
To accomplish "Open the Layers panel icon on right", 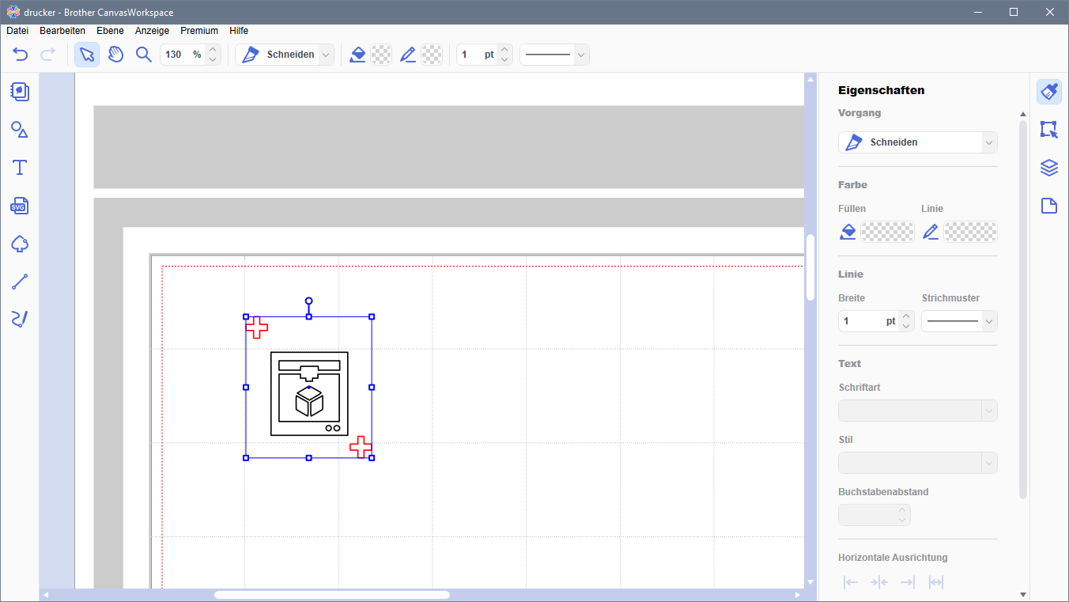I will pos(1048,168).
